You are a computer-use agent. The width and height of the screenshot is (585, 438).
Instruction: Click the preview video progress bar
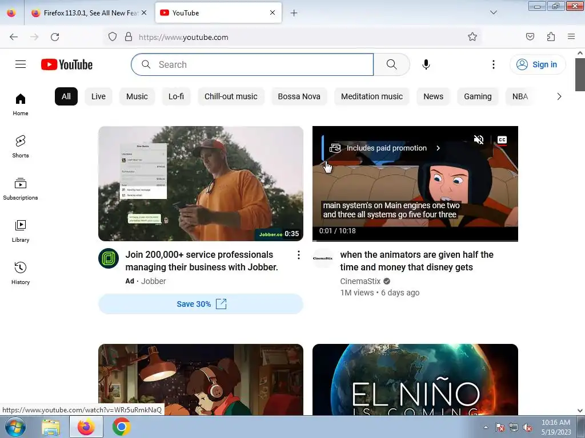point(415,241)
